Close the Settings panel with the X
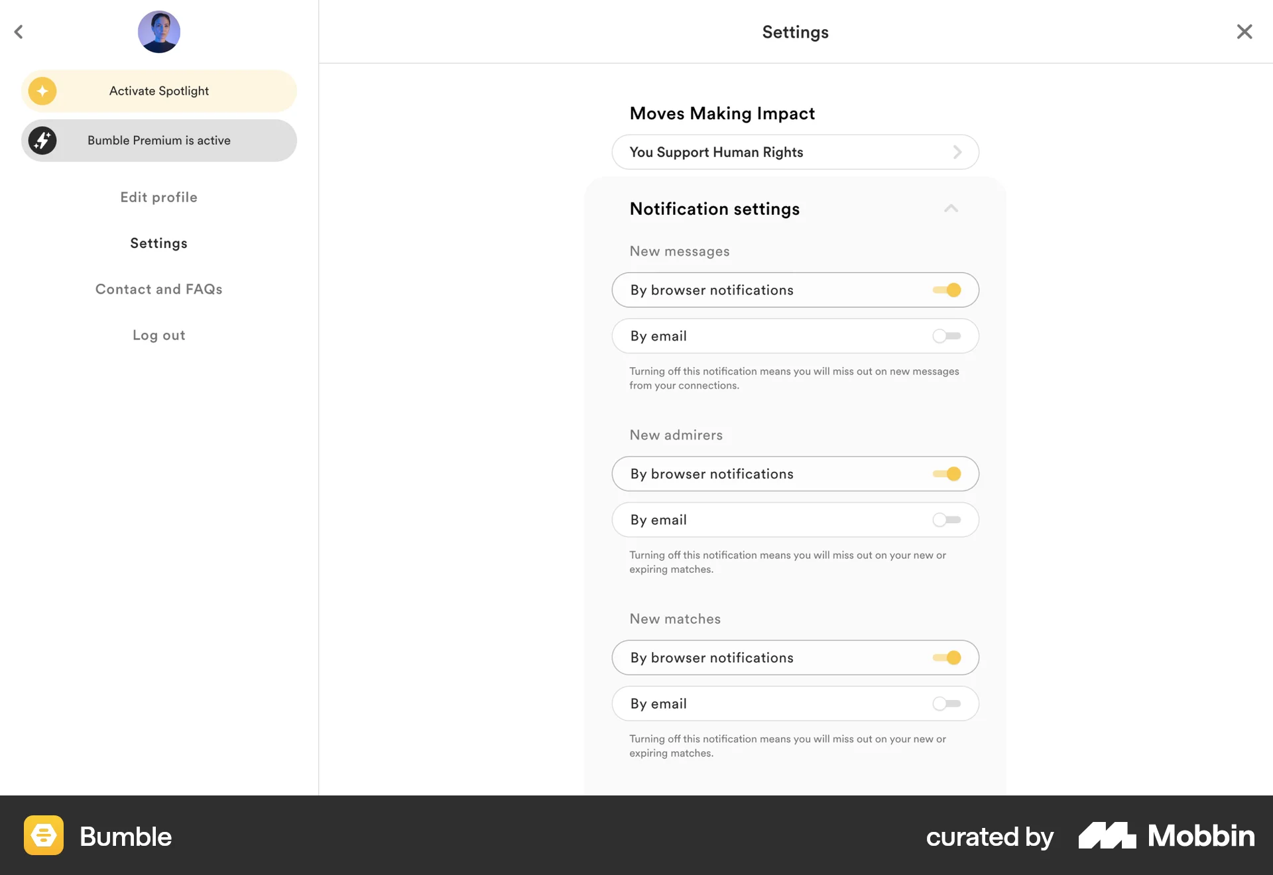 pyautogui.click(x=1244, y=31)
